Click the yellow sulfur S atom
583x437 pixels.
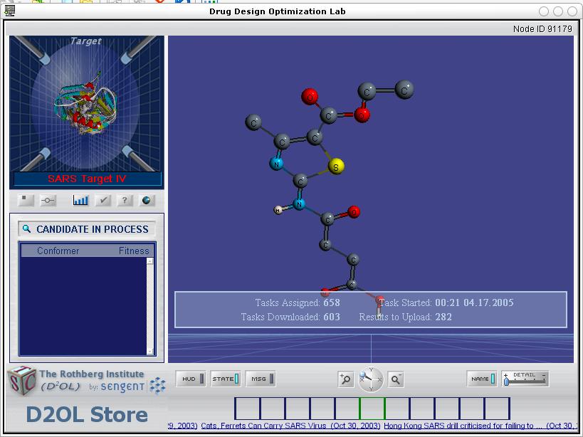(336, 167)
